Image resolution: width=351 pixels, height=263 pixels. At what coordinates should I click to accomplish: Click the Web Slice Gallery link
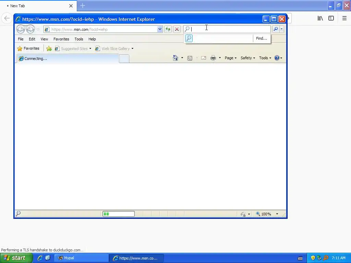113,49
